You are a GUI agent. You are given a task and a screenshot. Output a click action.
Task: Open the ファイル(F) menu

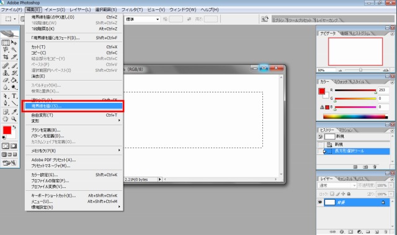(x=12, y=10)
